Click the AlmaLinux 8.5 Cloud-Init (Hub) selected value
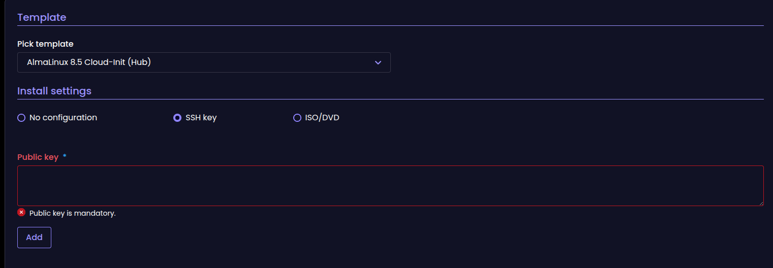This screenshot has height=268, width=773. (89, 62)
